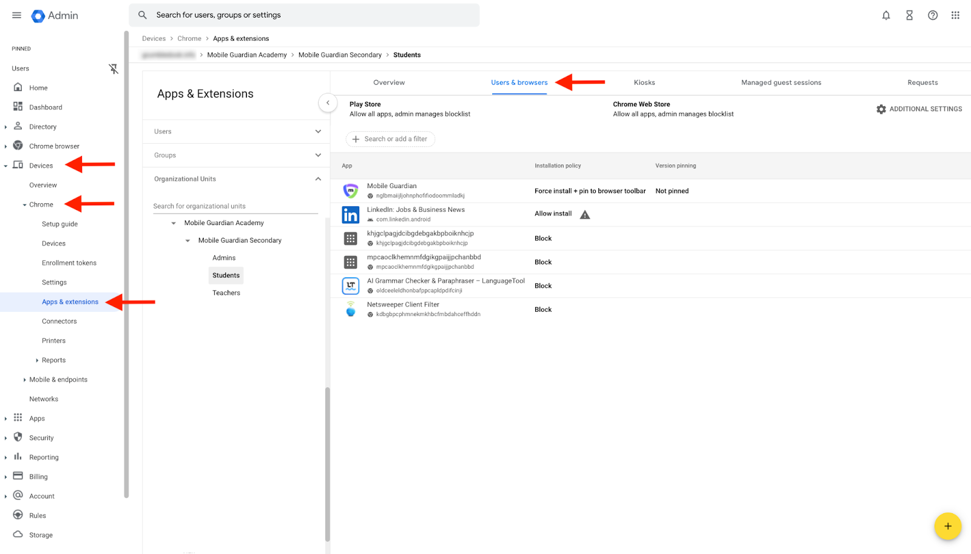Switch to the Overview tab

click(389, 83)
